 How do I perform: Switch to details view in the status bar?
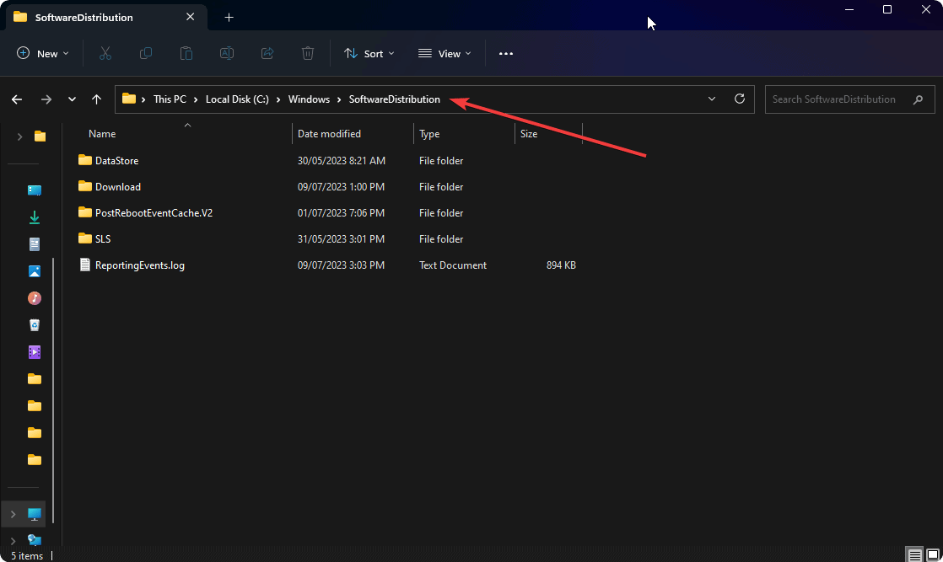coord(914,554)
